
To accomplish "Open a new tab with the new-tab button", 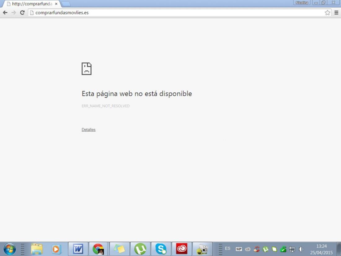I will point(66,4).
